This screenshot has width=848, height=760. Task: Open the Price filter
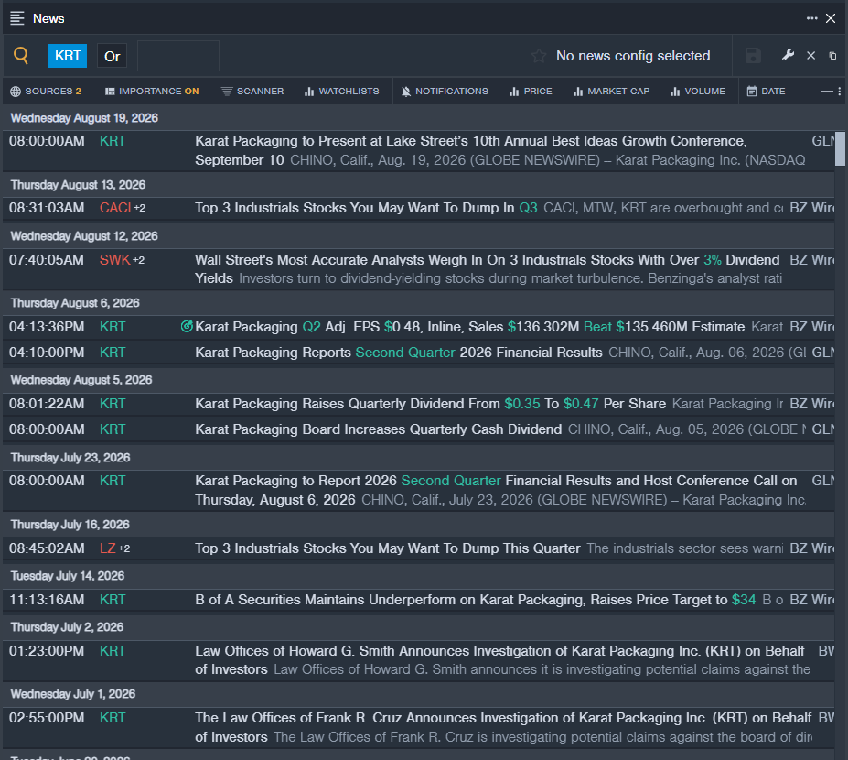[531, 91]
